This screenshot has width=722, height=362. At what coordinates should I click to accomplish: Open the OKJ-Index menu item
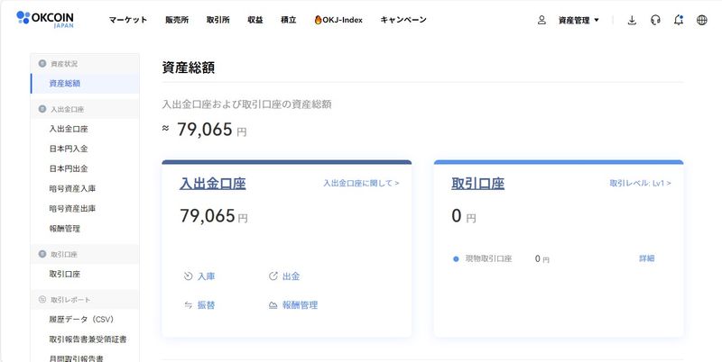[338, 20]
